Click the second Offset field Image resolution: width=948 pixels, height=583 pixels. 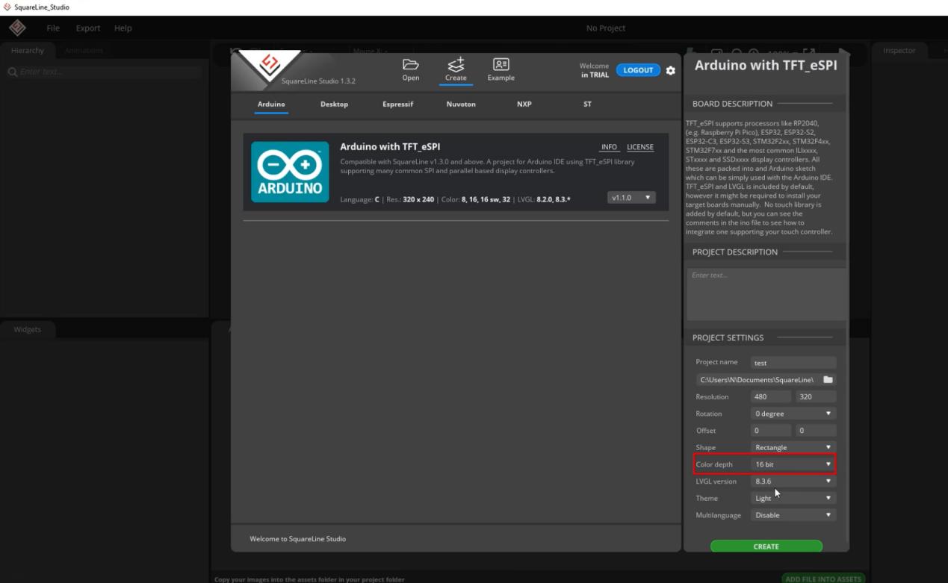pos(816,431)
